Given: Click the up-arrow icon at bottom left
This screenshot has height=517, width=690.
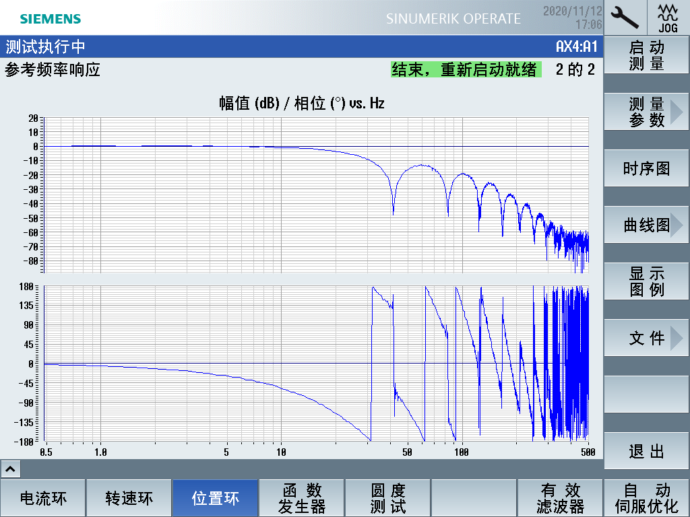Looking at the screenshot, I should click(11, 469).
